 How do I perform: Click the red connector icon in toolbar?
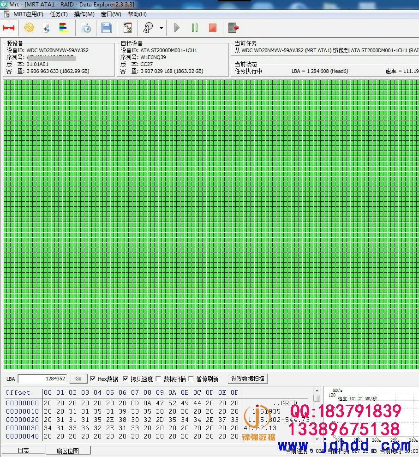pos(9,28)
